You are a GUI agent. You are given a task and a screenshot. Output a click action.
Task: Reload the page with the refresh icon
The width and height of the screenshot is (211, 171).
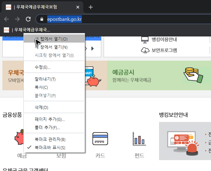click(x=28, y=19)
